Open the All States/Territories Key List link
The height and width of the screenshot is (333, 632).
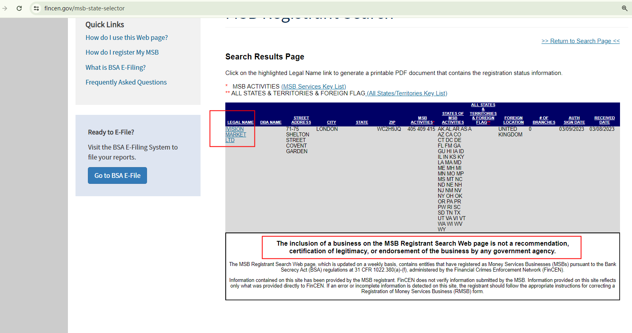(407, 93)
